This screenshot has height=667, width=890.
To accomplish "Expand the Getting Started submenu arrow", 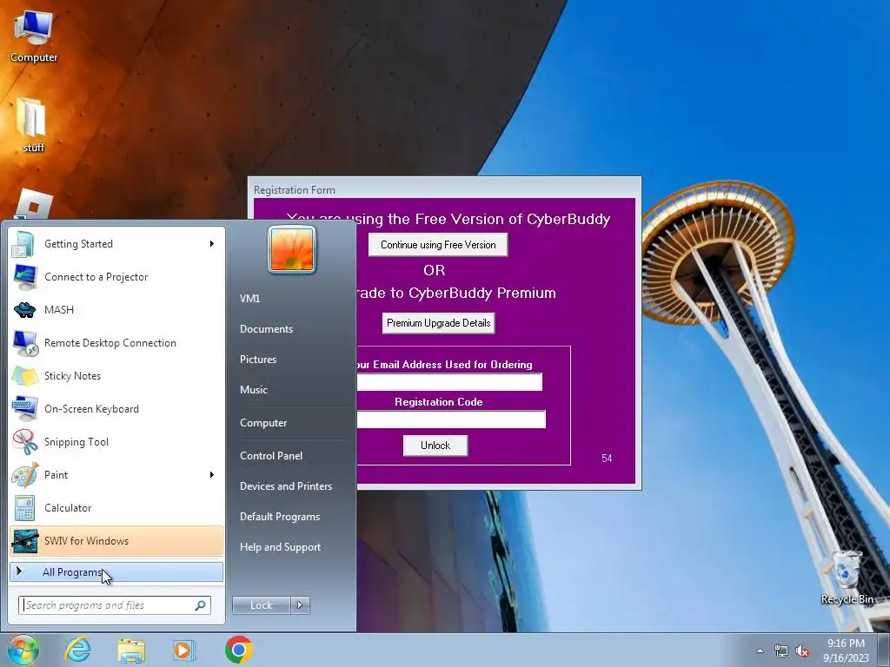I will [212, 244].
